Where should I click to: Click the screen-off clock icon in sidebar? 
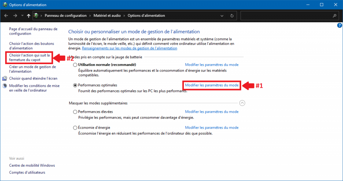click(x=4, y=79)
